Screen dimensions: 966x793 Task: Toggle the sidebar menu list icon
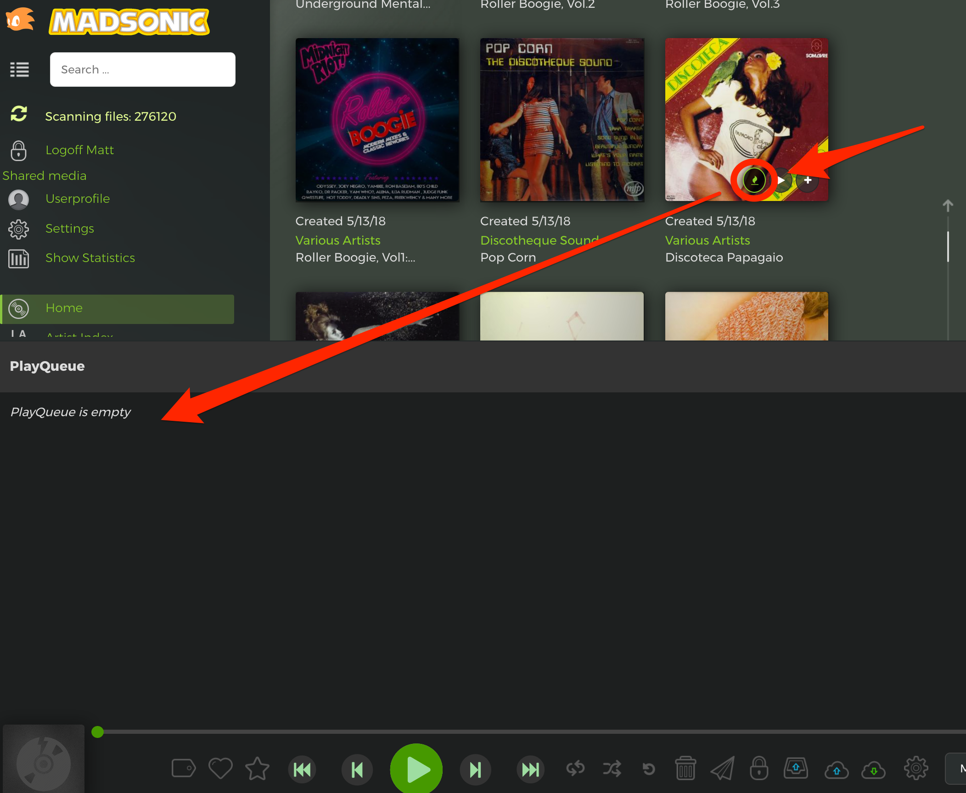(20, 70)
